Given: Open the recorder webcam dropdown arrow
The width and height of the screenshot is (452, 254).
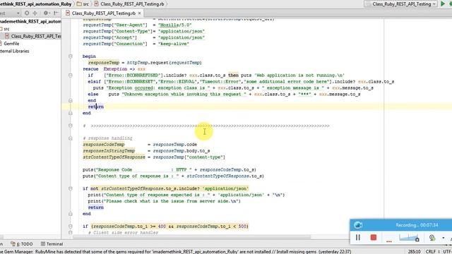Looking at the screenshot, I should pos(443,238).
